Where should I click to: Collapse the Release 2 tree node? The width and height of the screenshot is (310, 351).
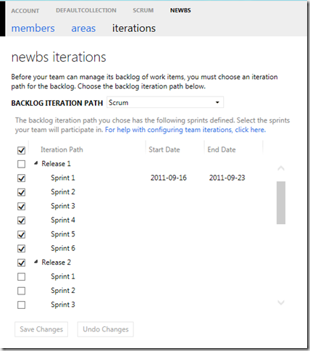click(36, 262)
